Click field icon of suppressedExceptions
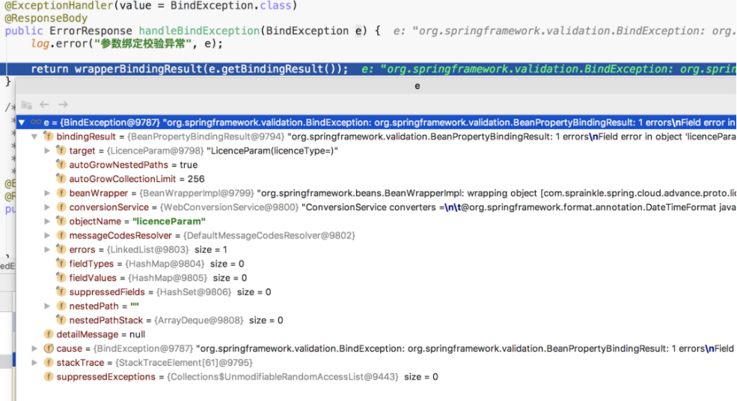The image size is (737, 401). (x=49, y=376)
